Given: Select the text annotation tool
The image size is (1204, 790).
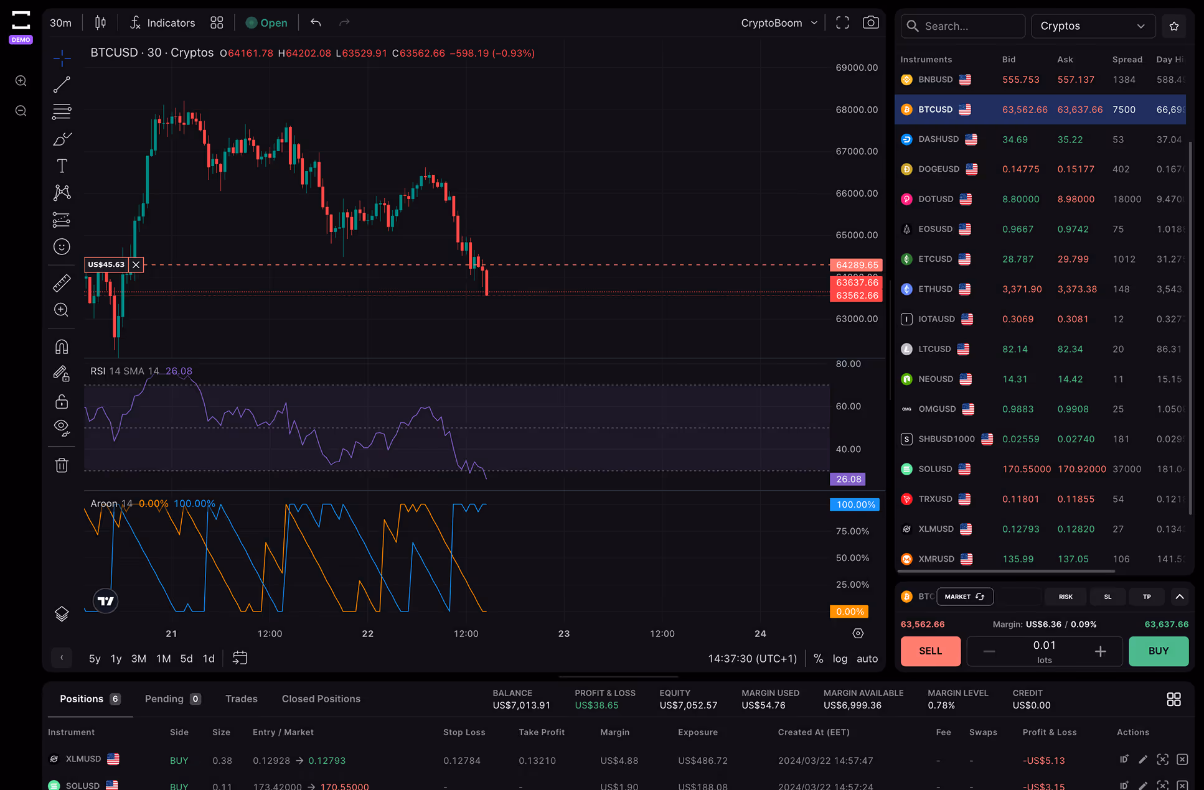Looking at the screenshot, I should pyautogui.click(x=62, y=165).
